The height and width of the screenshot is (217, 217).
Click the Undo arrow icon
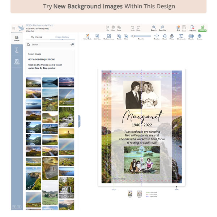[132, 27]
